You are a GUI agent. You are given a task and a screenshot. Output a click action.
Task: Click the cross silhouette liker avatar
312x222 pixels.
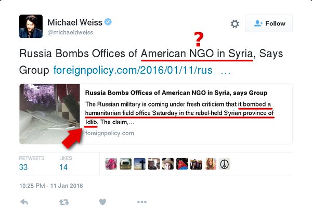139,164
